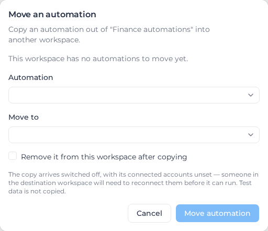Click the Cancel button
This screenshot has width=268, height=231.
point(149,213)
